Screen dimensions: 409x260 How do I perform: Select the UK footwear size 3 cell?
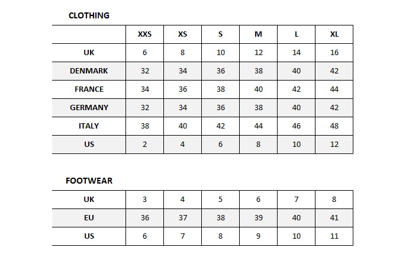tap(144, 200)
